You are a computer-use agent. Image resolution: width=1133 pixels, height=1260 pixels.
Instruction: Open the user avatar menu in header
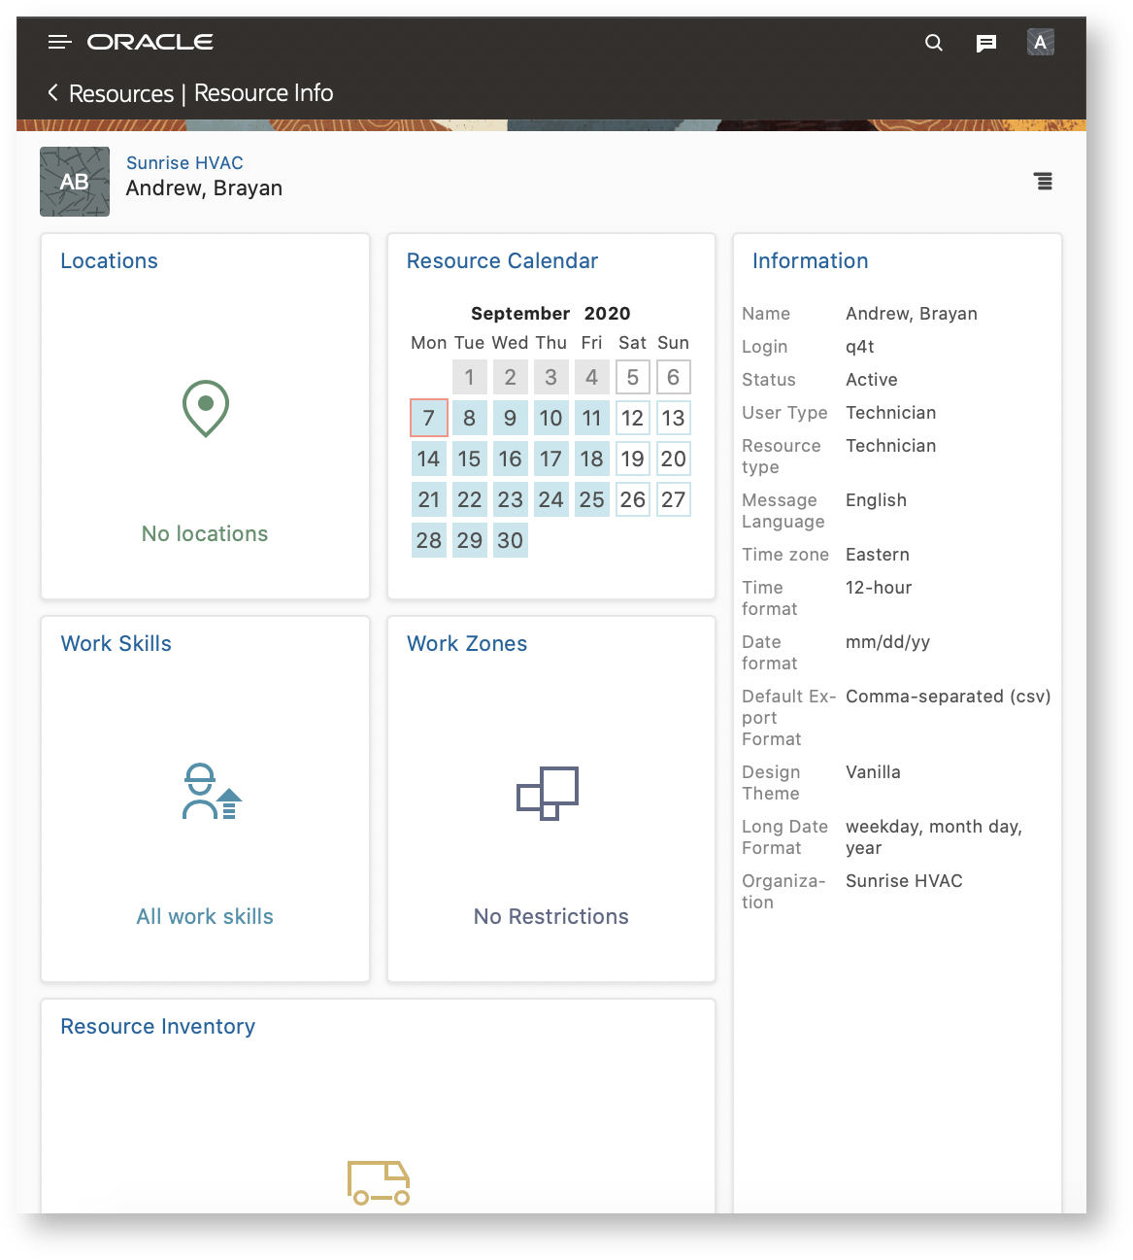1040,42
